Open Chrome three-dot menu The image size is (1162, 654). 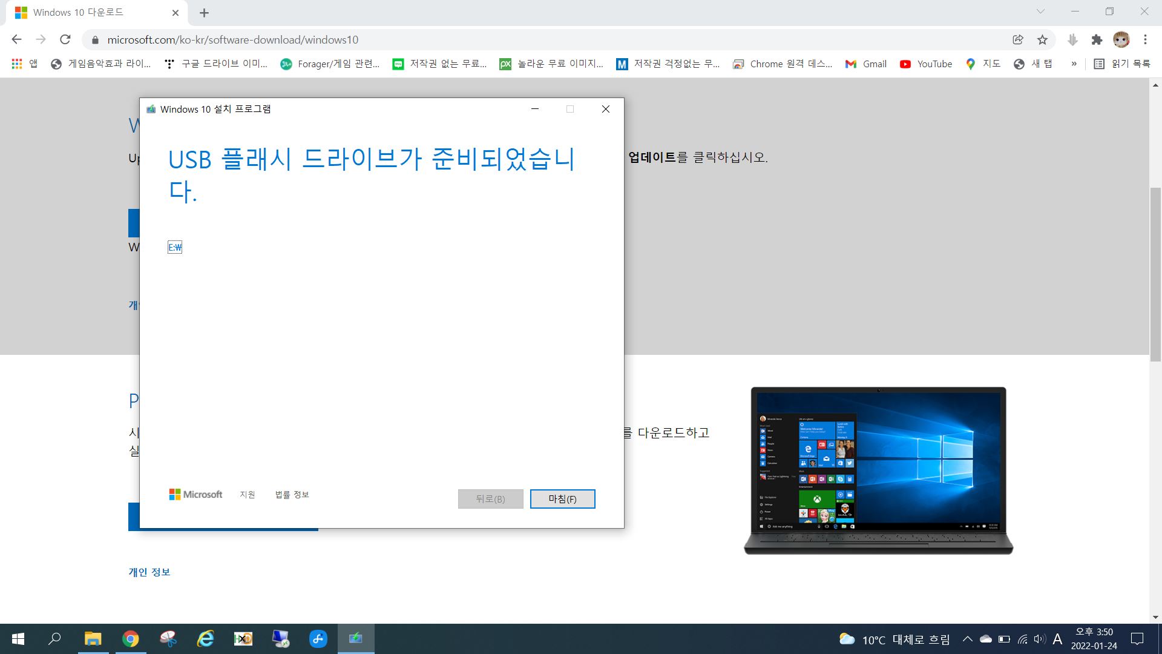point(1145,39)
